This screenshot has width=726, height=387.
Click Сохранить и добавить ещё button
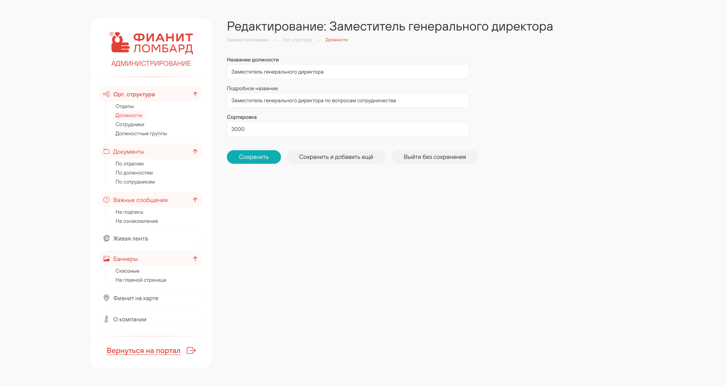click(336, 157)
